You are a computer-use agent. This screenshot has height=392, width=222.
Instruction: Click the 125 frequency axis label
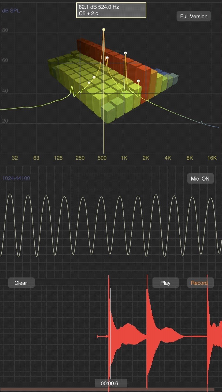point(58,158)
